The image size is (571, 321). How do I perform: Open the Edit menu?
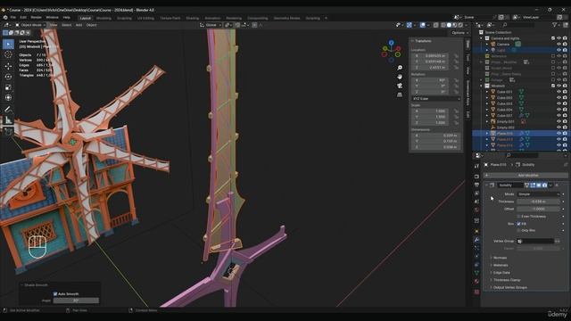(23, 18)
